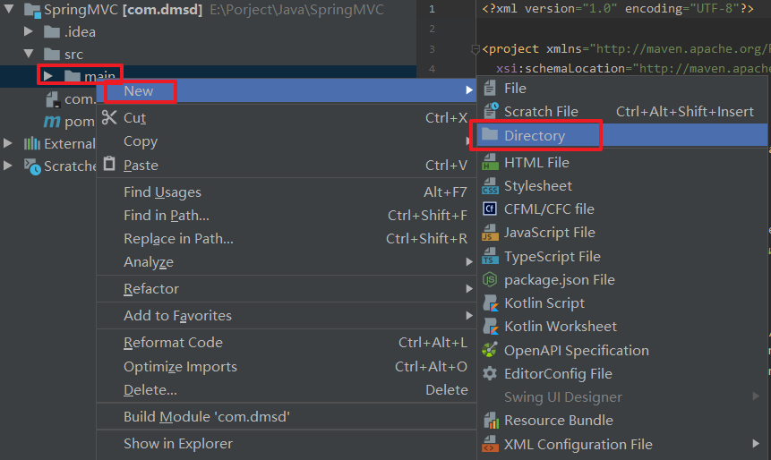Image resolution: width=771 pixels, height=460 pixels.
Task: Expand the Scratches node arrow
Action: (8, 166)
